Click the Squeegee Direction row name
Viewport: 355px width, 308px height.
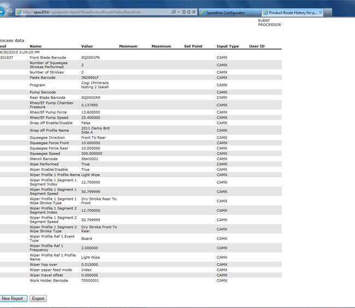pyautogui.click(x=47, y=138)
